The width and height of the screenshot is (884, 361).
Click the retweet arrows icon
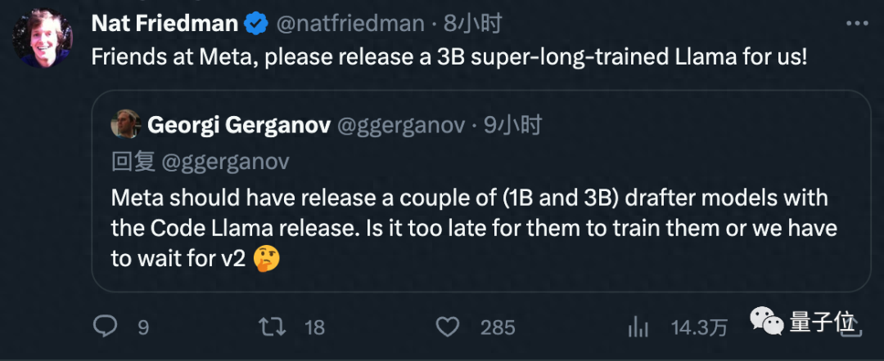(272, 327)
